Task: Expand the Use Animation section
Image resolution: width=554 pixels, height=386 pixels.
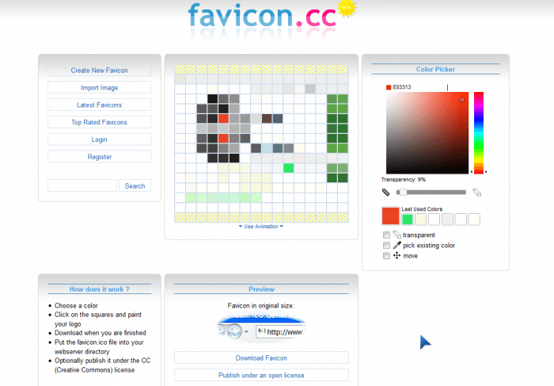Action: [x=261, y=227]
